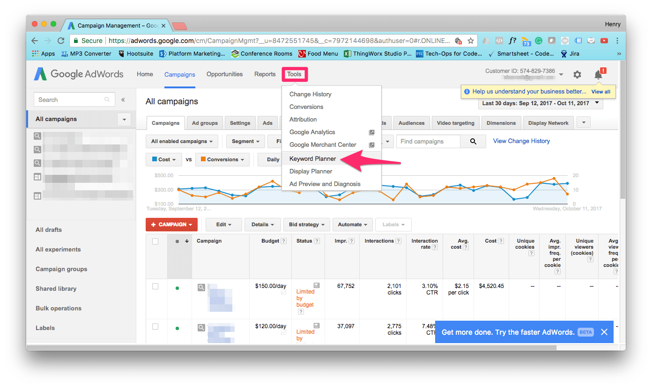Open the Details dropdown
The width and height of the screenshot is (652, 388).
coord(262,224)
